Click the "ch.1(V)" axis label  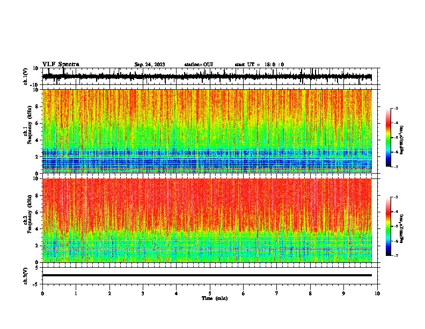[x=26, y=76]
